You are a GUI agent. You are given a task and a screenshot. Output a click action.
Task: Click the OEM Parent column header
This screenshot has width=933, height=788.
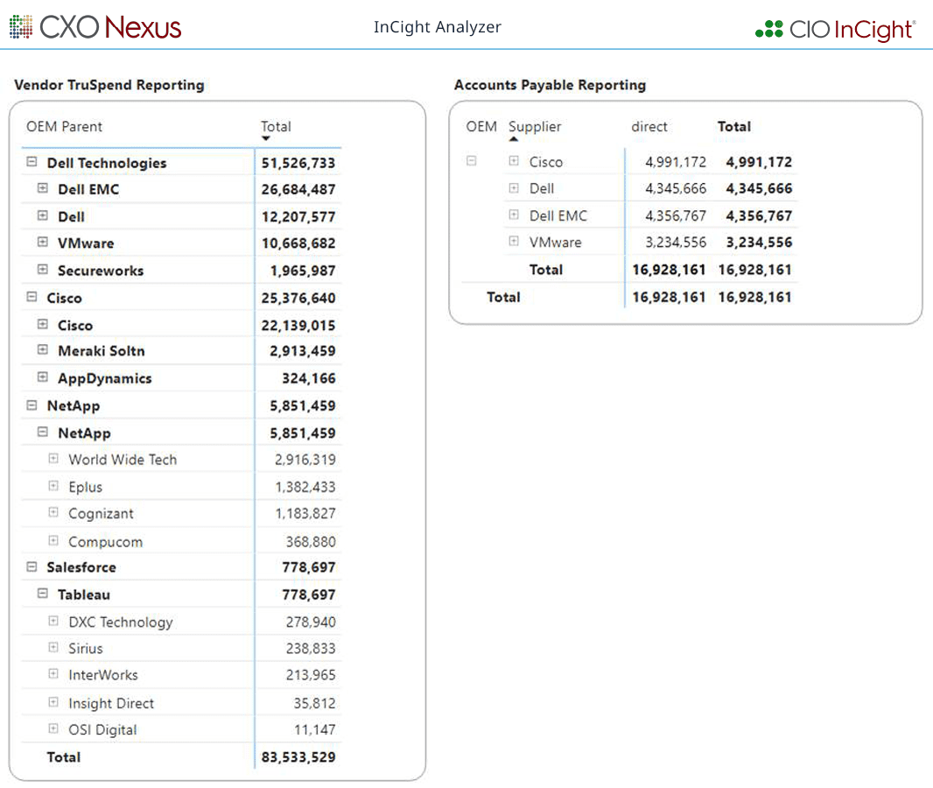pyautogui.click(x=64, y=127)
